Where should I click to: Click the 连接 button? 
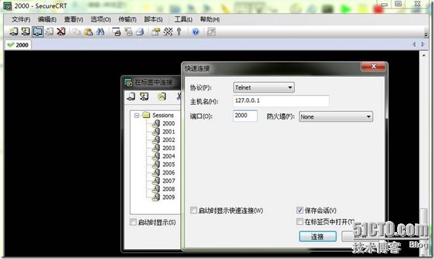(317, 236)
